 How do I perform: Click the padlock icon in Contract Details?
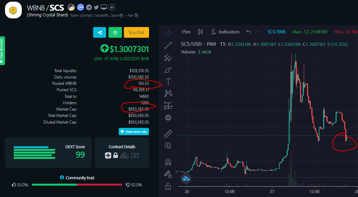(116, 156)
